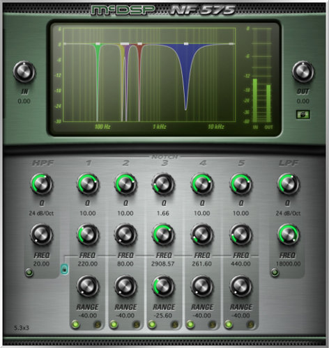The width and height of the screenshot is (329, 348).
Task: Solo Notch 4 with S button
Action: click(x=213, y=324)
